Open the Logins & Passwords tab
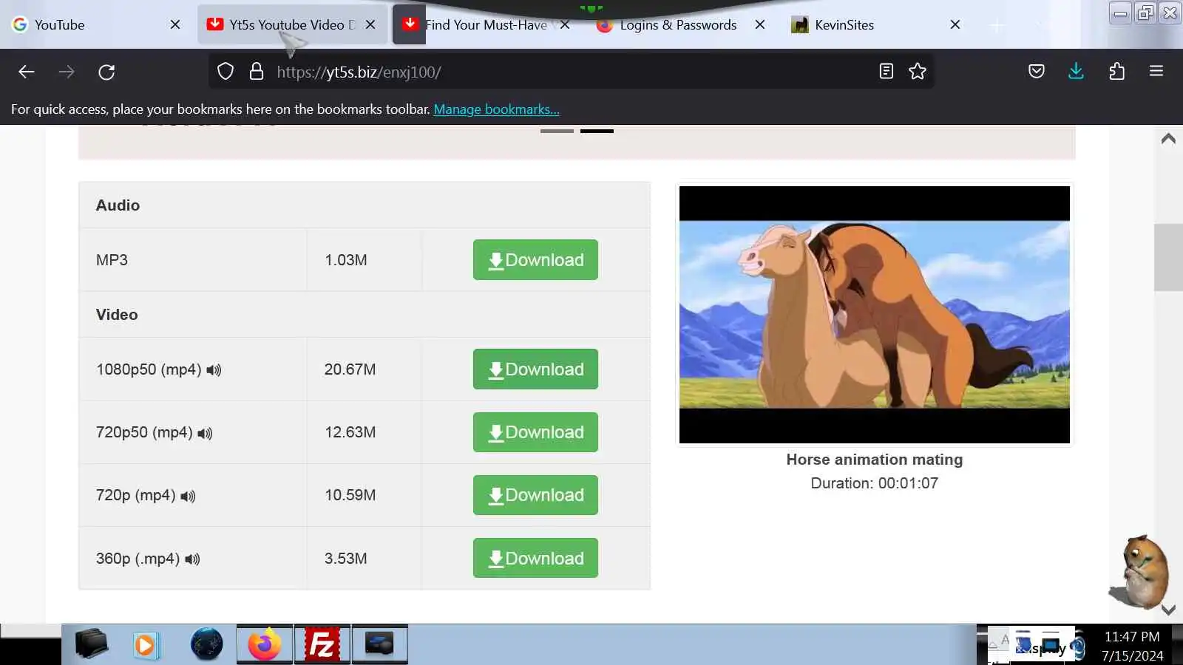This screenshot has height=665, width=1183. coord(678,24)
